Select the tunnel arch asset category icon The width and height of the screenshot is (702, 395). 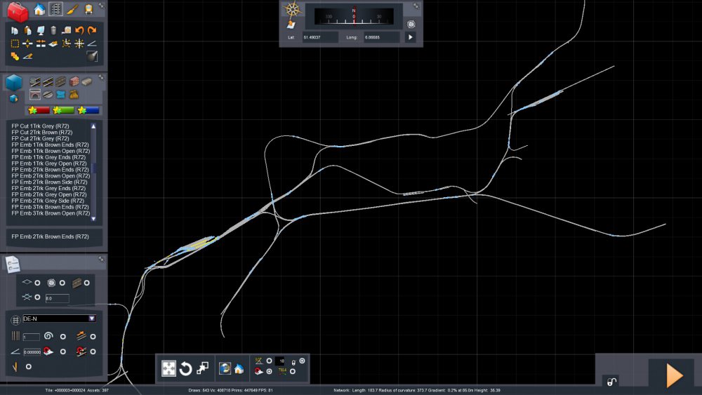(x=35, y=95)
